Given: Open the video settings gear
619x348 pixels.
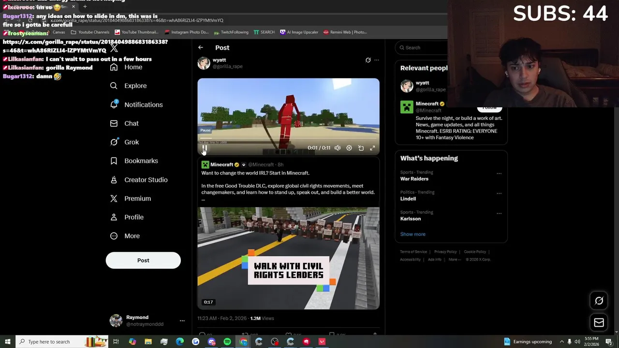Looking at the screenshot, I should point(349,148).
